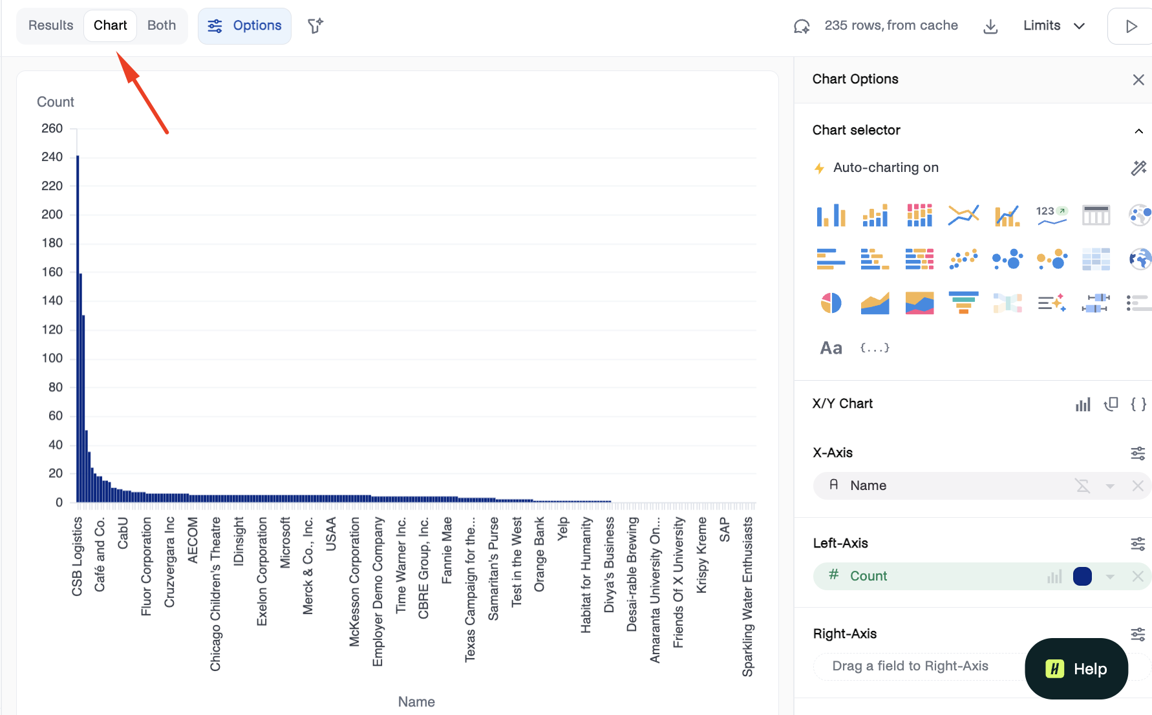Viewport: 1152px width, 715px height.
Task: Expand the Name field dropdown arrow
Action: point(1110,486)
